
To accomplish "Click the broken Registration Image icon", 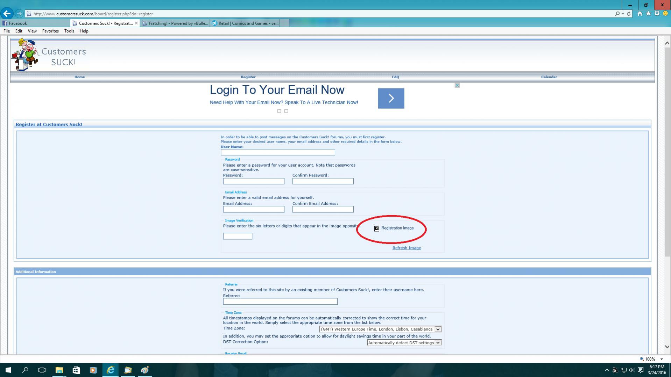I will tap(376, 228).
